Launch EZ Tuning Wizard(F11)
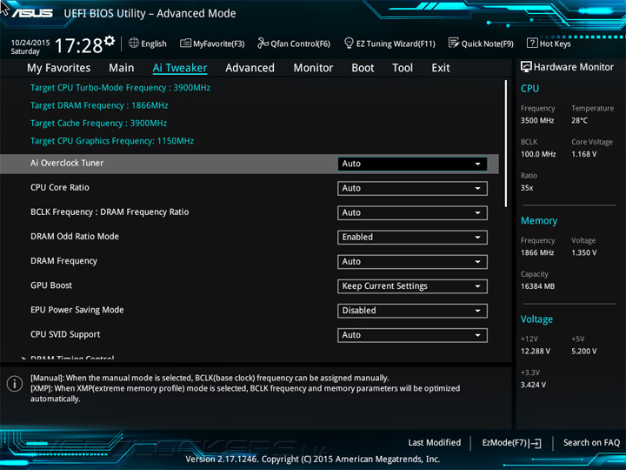Viewport: 626px width, 470px height. tap(390, 44)
